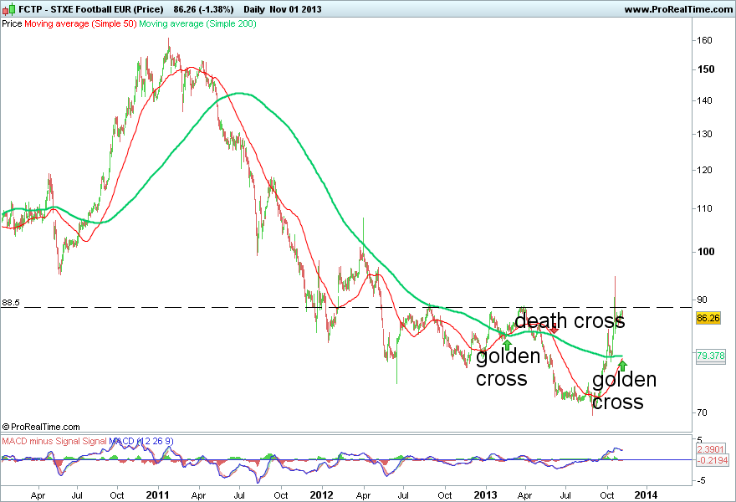The image size is (736, 502).
Task: Click the 160 price axis label
Action: pyautogui.click(x=704, y=40)
